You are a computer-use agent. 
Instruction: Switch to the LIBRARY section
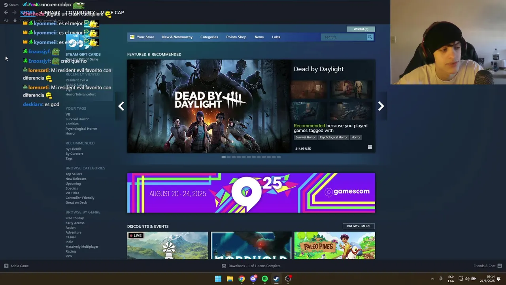tap(50, 13)
